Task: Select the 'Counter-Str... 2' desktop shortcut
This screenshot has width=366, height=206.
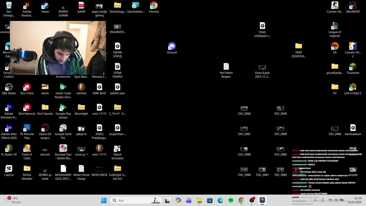Action: click(x=353, y=50)
